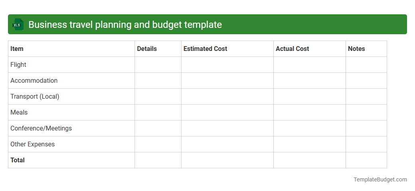Select the 'Other Expenses' row label
This screenshot has width=415, height=191.
tap(33, 144)
